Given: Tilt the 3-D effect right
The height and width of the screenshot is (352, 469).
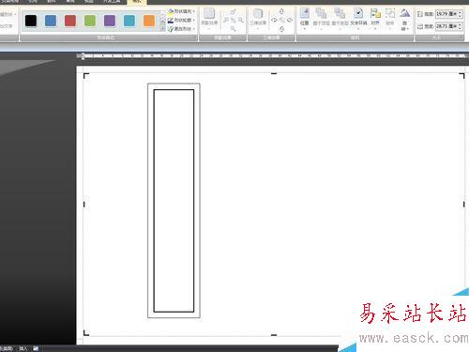Looking at the screenshot, I should (x=290, y=20).
